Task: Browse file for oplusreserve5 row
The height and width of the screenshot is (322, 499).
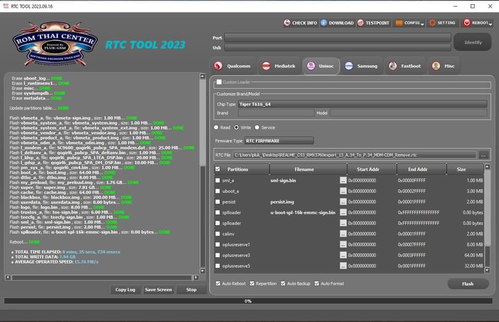Action: coord(343,266)
